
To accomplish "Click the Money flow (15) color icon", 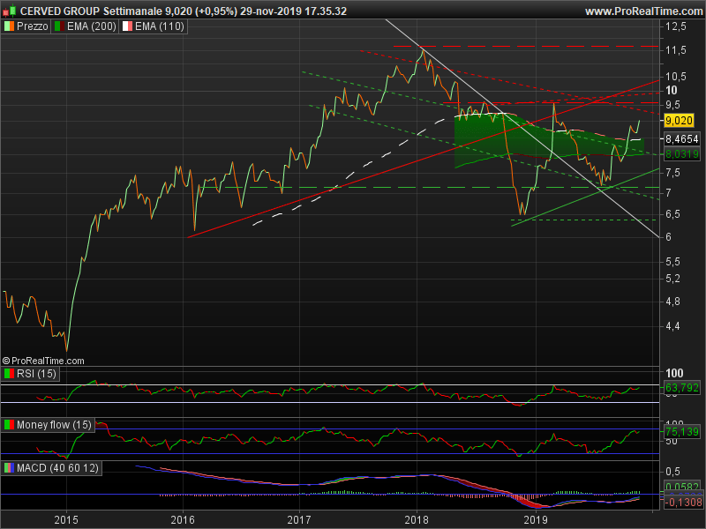I will 10,425.
